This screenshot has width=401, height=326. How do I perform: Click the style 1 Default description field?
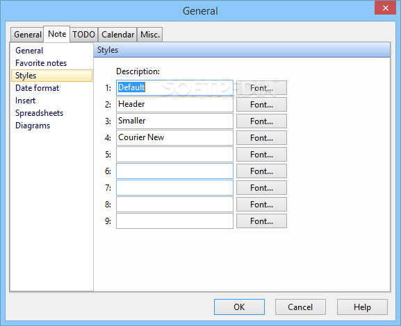174,88
